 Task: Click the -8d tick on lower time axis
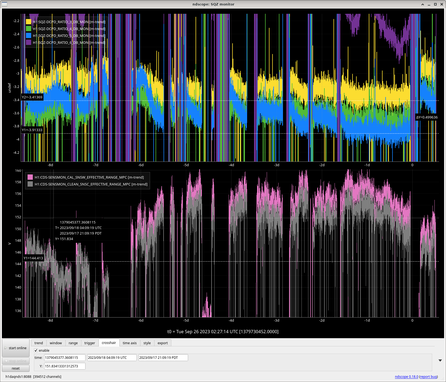click(x=50, y=320)
